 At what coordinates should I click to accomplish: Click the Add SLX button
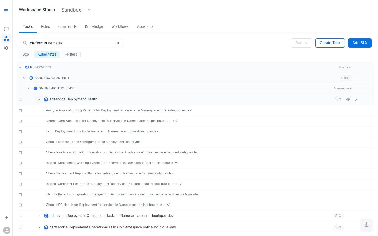pos(360,43)
